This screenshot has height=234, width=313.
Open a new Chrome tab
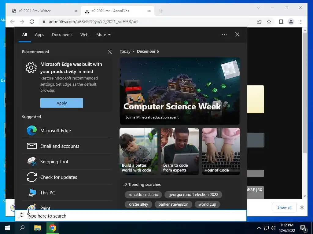tap(161, 11)
